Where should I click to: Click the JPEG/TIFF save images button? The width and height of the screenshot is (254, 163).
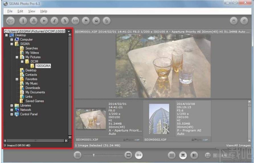click(x=11, y=21)
